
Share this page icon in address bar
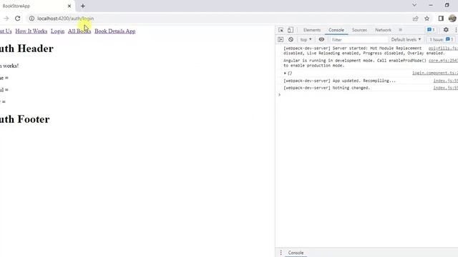point(415,19)
